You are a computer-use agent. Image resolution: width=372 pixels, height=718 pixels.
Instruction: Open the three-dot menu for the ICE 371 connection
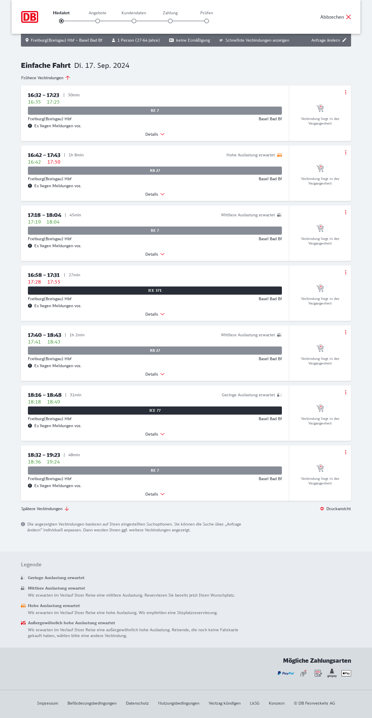(346, 272)
